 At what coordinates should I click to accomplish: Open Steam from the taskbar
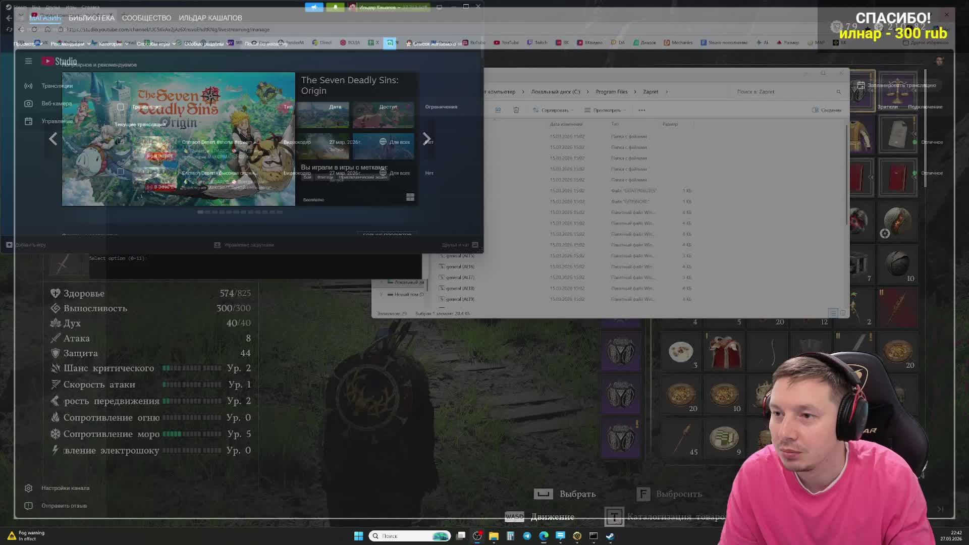click(x=610, y=536)
